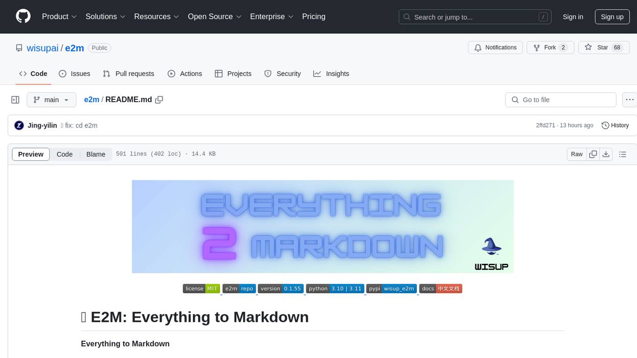Viewport: 637px width, 358px height.
Task: Expand the Enterprise menu
Action: (272, 16)
